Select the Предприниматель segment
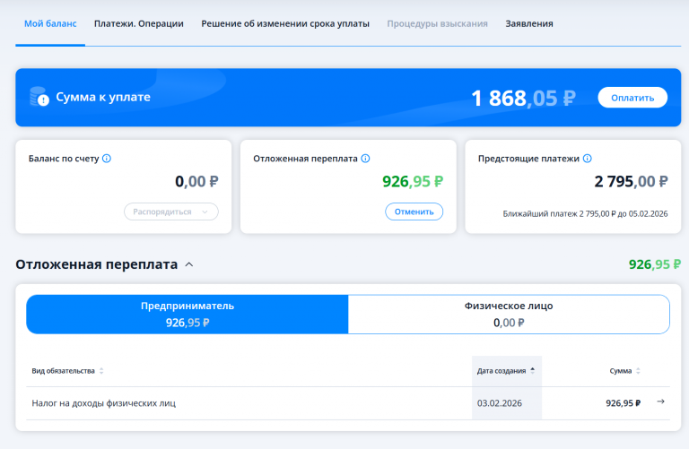Screen dimensions: 689x449 (x=188, y=315)
